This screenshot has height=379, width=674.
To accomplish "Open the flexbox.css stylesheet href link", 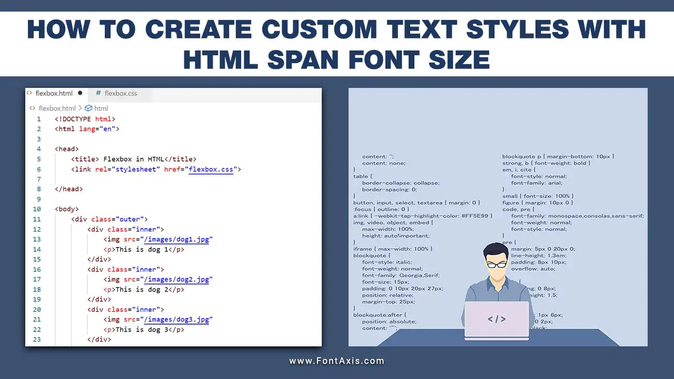I will (211, 169).
